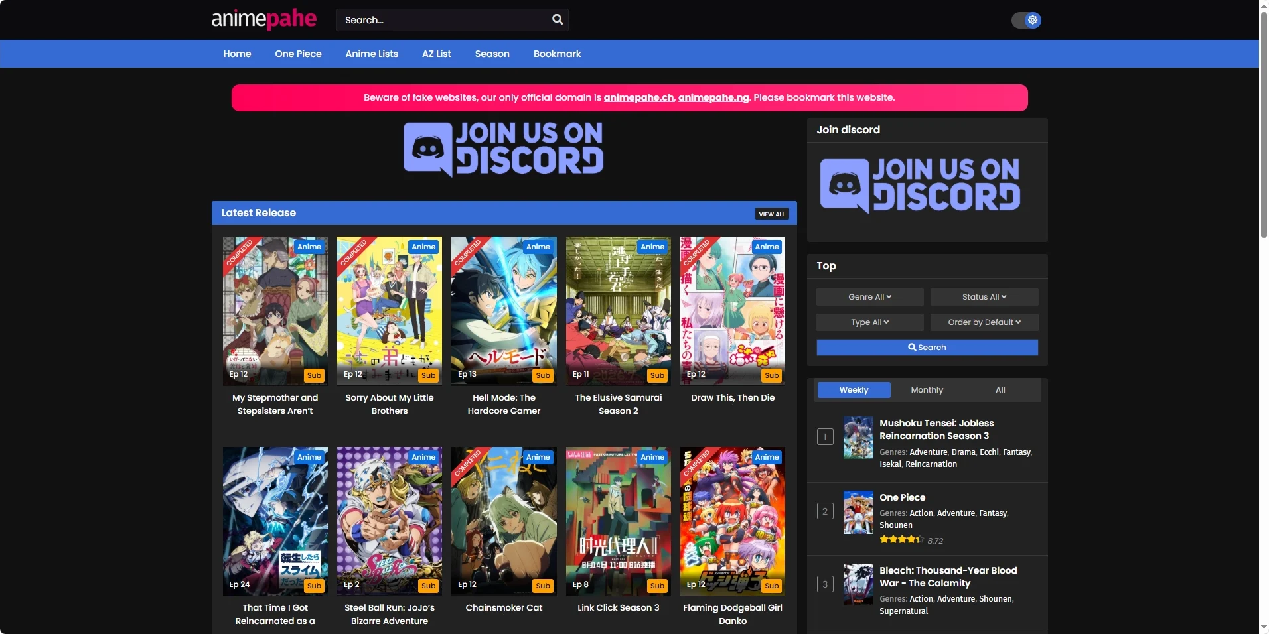
Task: Open One Piece thumbnail in Top list
Action: coord(858,513)
